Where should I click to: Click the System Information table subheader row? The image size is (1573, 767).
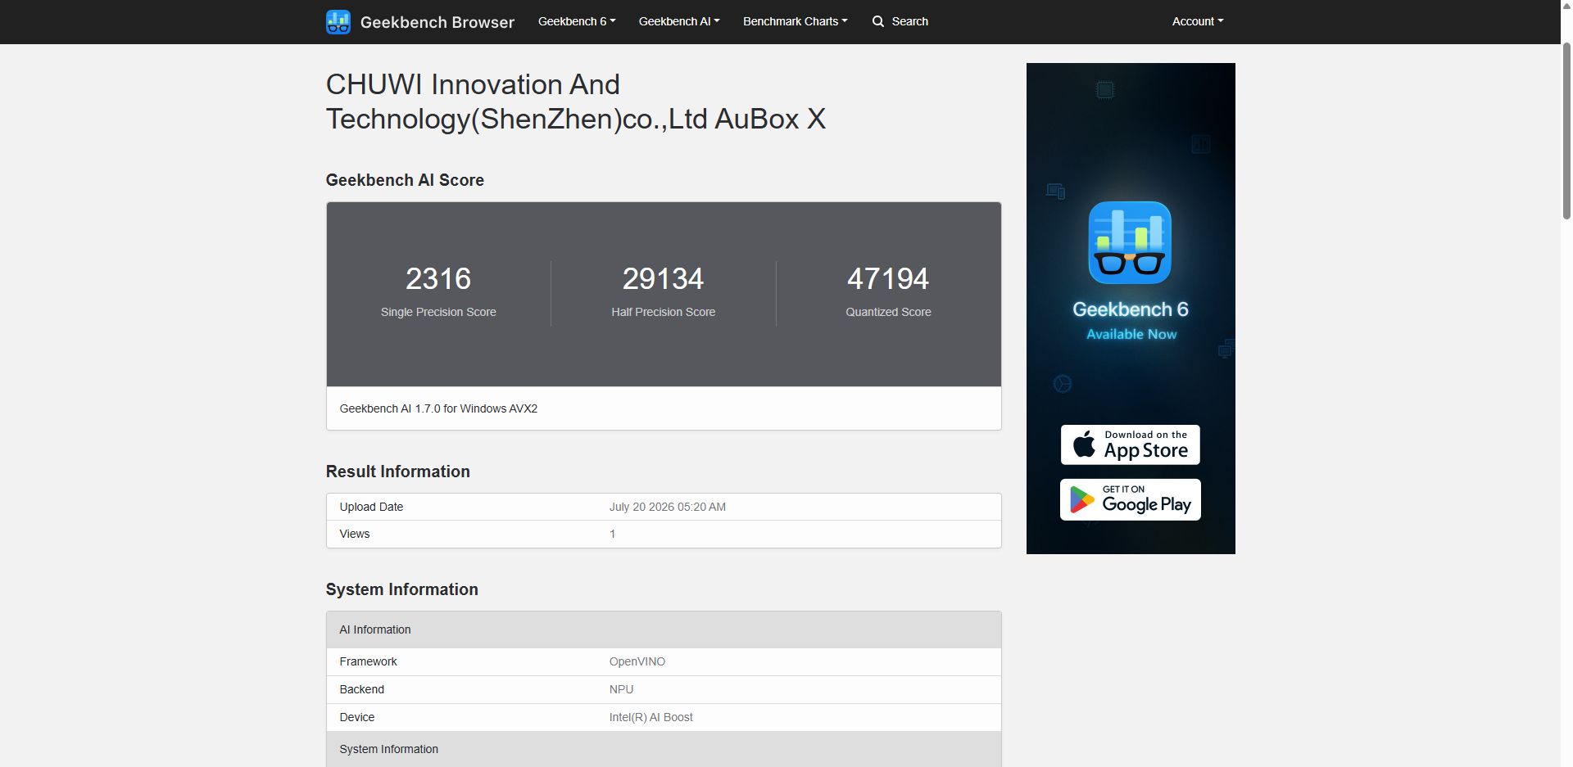coord(664,749)
